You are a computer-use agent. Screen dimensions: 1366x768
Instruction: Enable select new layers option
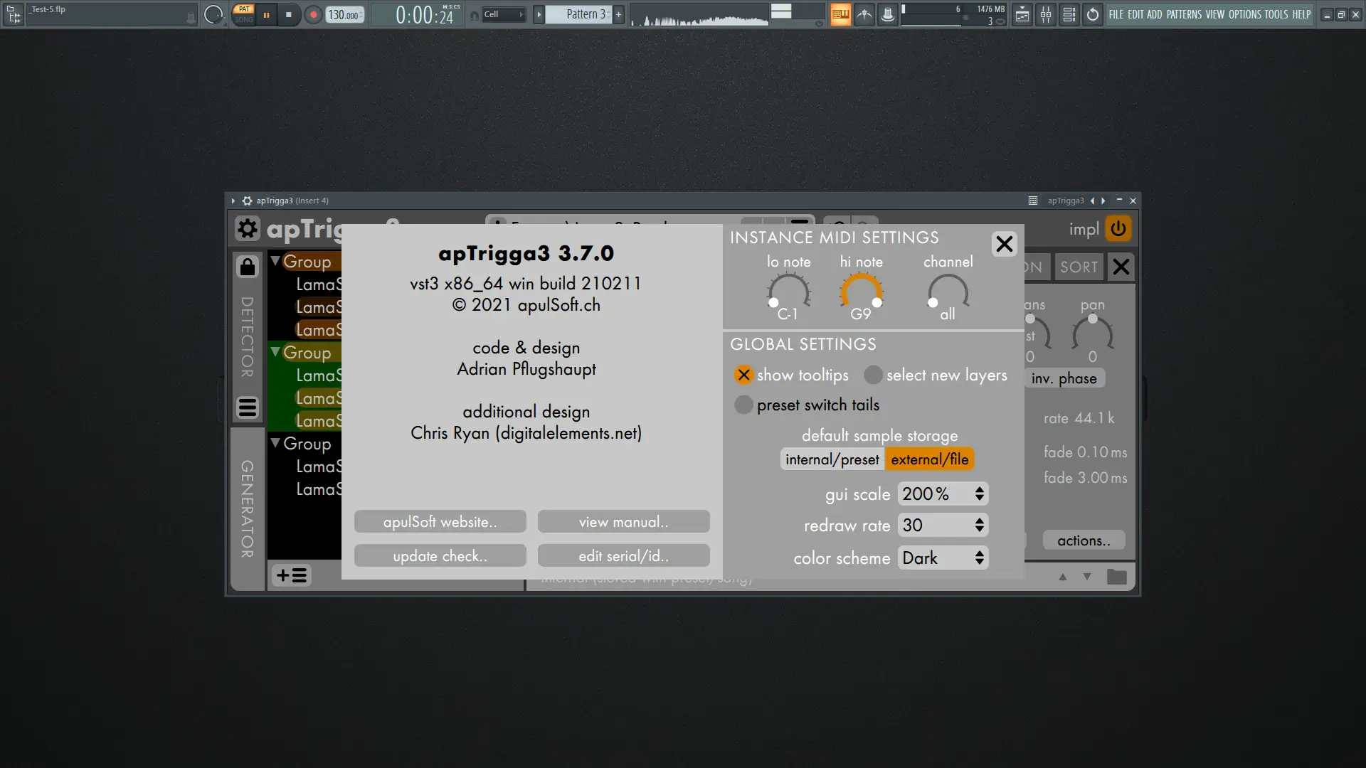[x=873, y=375]
